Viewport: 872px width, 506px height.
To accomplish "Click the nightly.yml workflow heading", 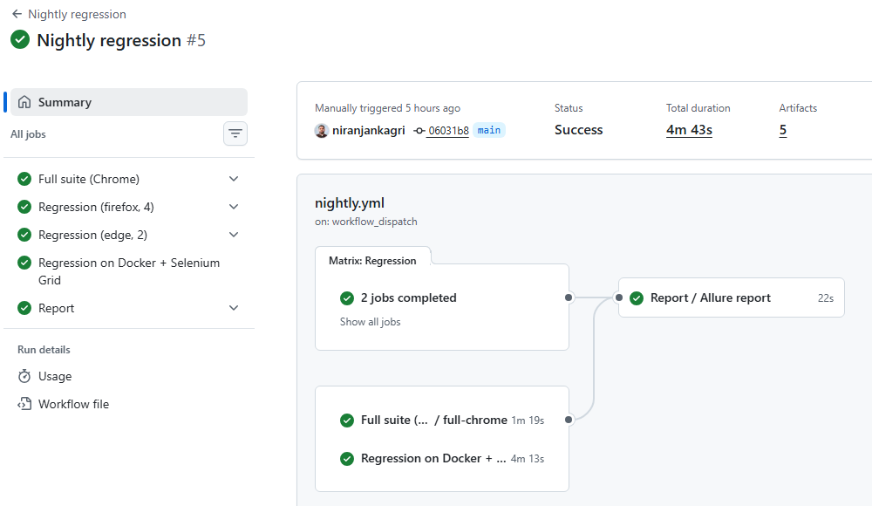I will point(350,202).
